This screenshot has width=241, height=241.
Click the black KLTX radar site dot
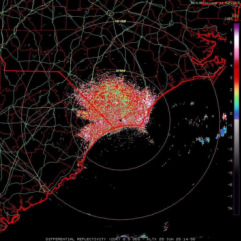pos(120,120)
